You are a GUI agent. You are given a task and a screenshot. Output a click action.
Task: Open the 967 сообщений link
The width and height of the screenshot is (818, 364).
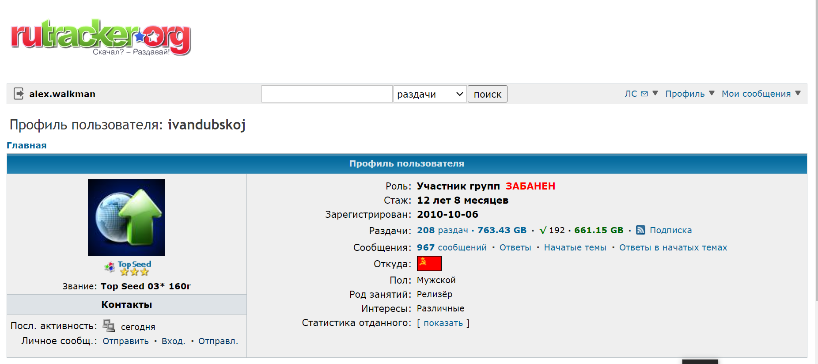(451, 247)
